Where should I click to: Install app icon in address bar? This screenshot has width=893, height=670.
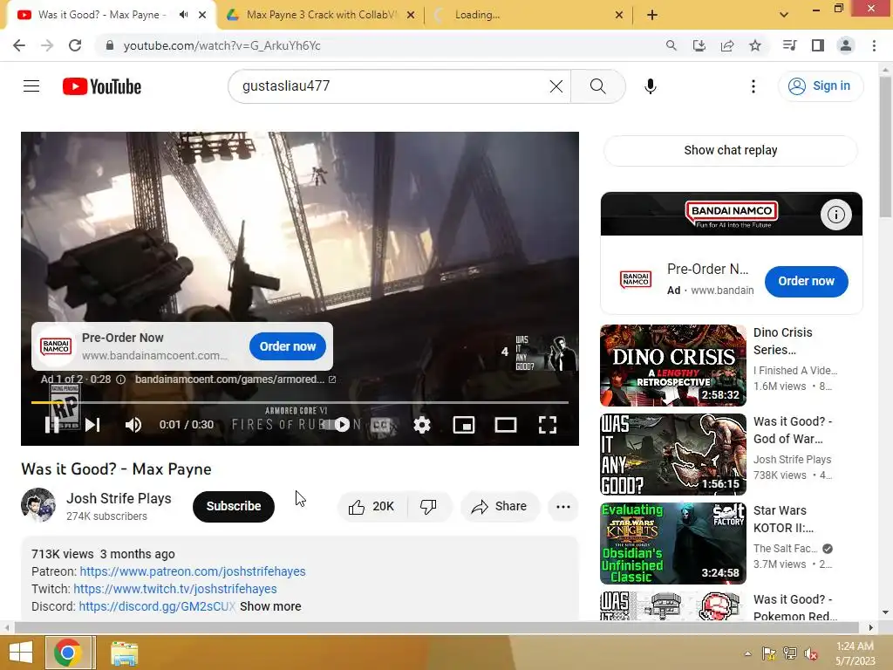[699, 45]
